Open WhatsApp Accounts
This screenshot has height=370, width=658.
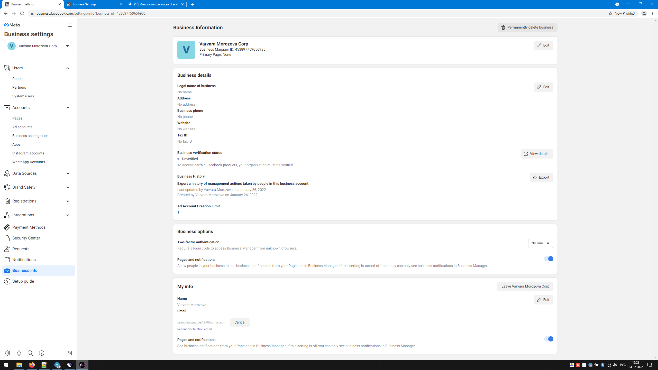point(29,162)
